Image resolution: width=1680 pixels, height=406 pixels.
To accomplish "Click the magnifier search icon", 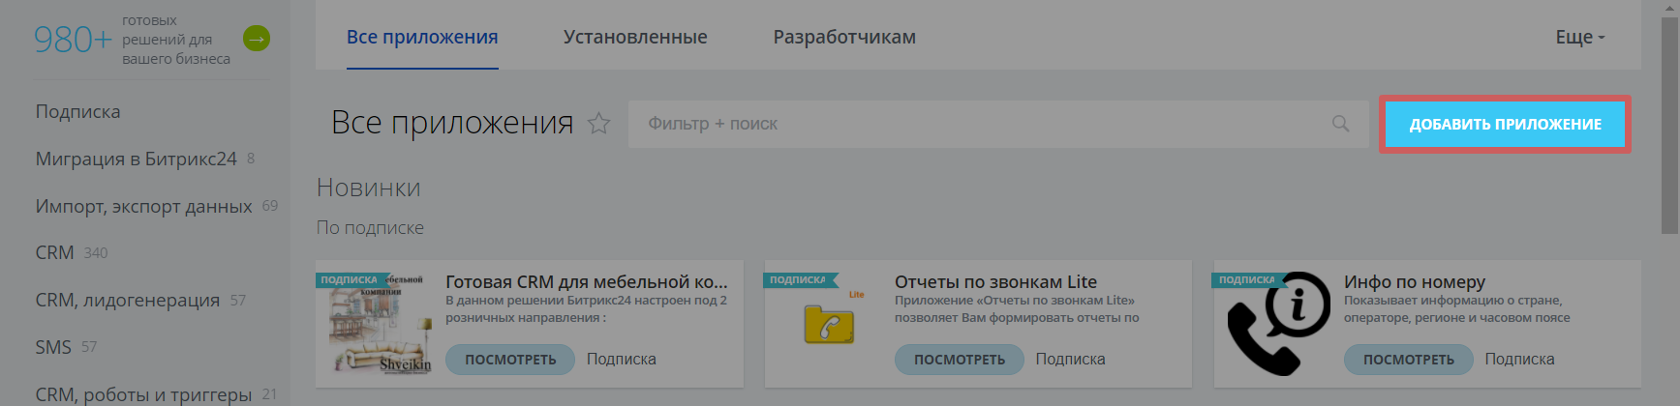I will pyautogui.click(x=1340, y=124).
